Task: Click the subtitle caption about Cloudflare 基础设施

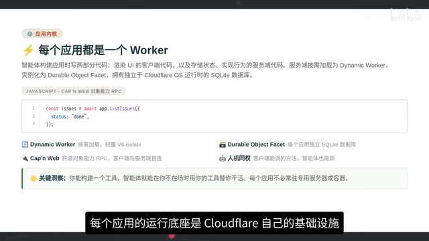Action: point(214,223)
